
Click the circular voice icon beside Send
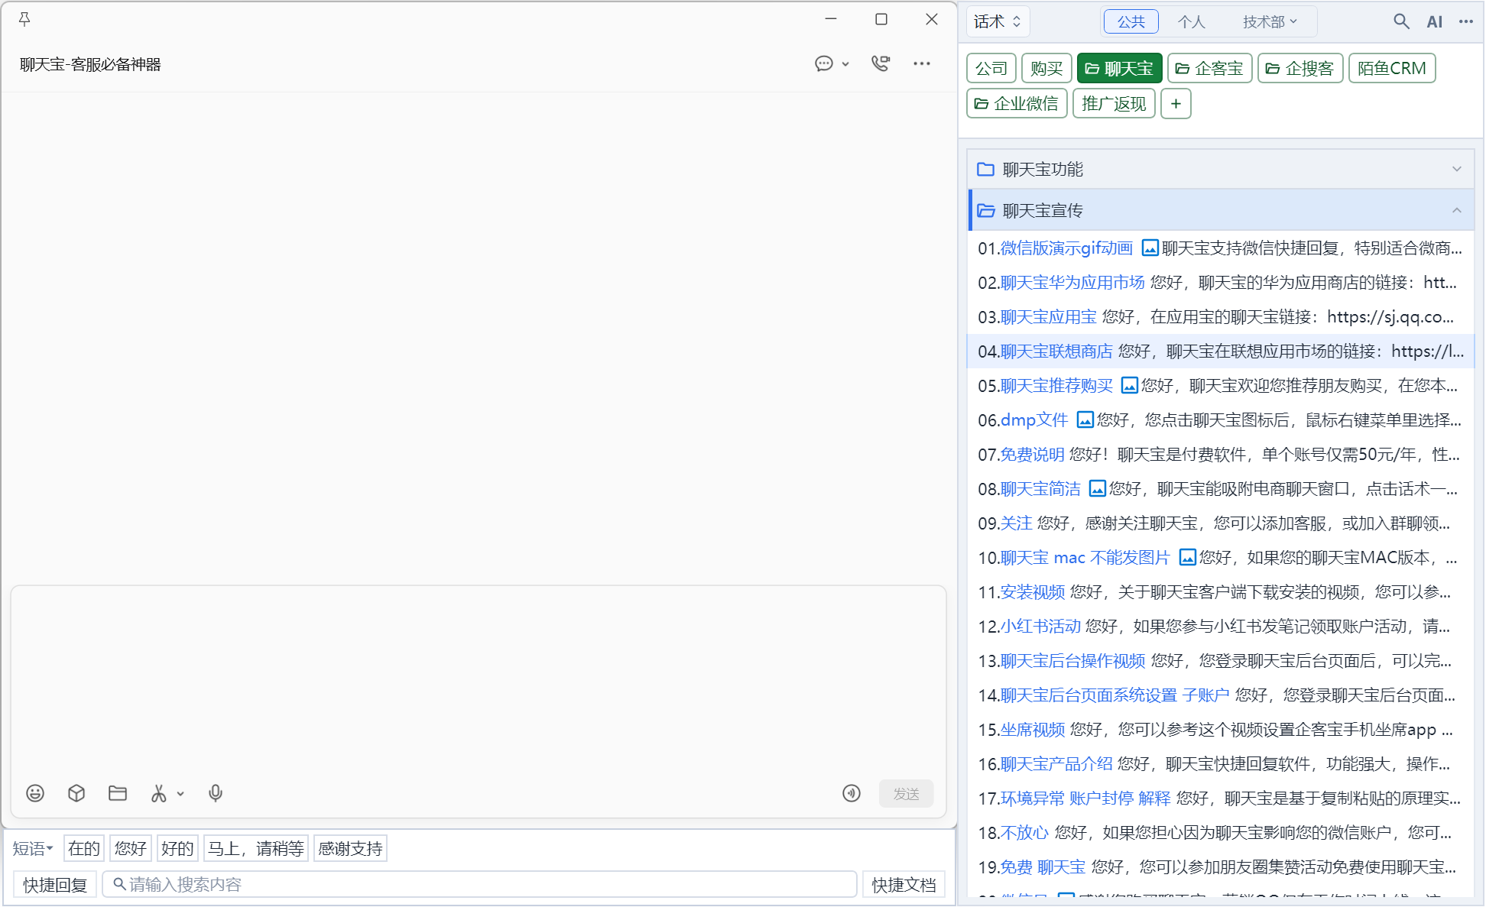pos(852,793)
